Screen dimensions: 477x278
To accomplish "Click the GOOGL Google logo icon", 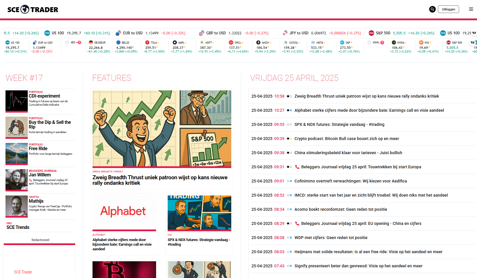I will tap(286, 42).
